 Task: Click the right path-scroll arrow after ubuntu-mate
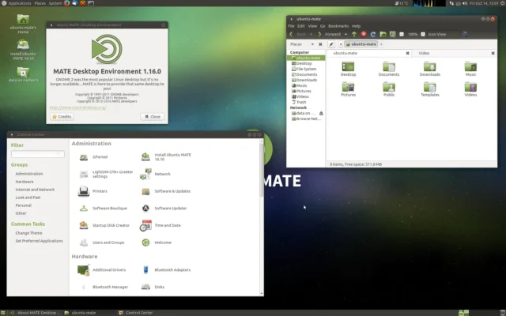coord(381,44)
